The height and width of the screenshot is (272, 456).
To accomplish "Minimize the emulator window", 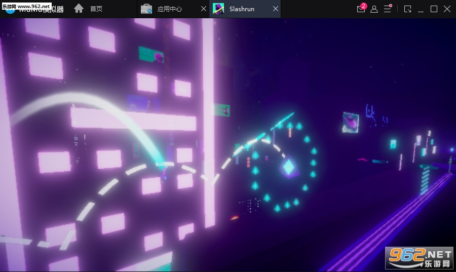I will pyautogui.click(x=421, y=9).
